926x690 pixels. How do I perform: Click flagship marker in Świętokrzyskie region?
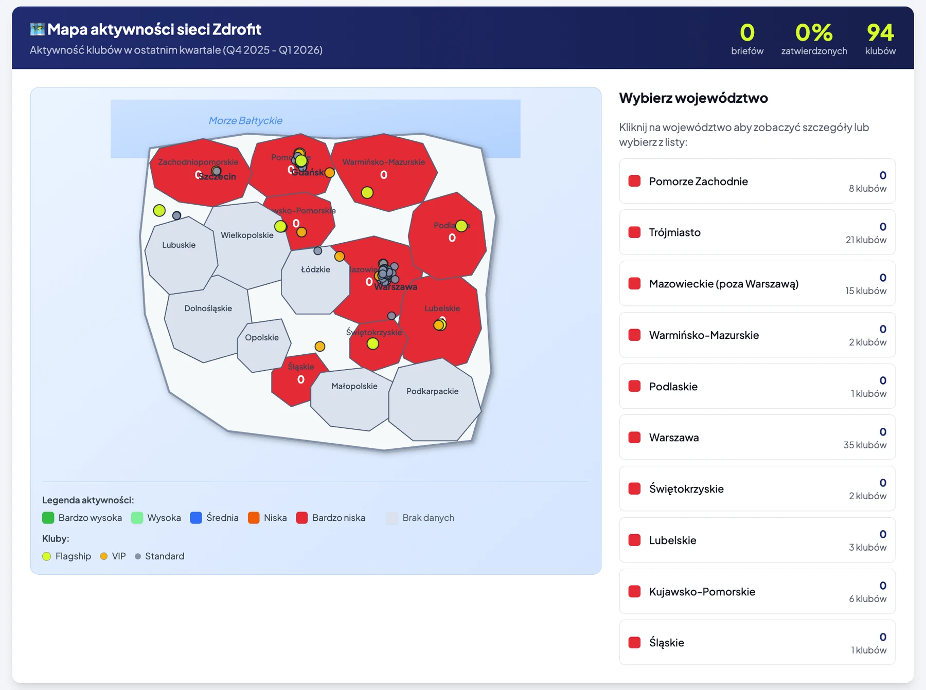[x=373, y=343]
